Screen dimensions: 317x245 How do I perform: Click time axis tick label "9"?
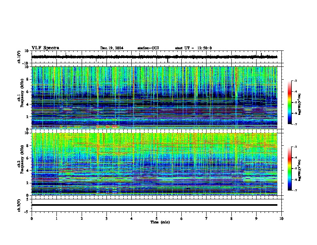tap(256, 219)
